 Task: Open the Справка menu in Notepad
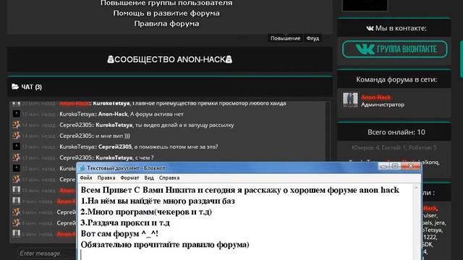[169, 178]
